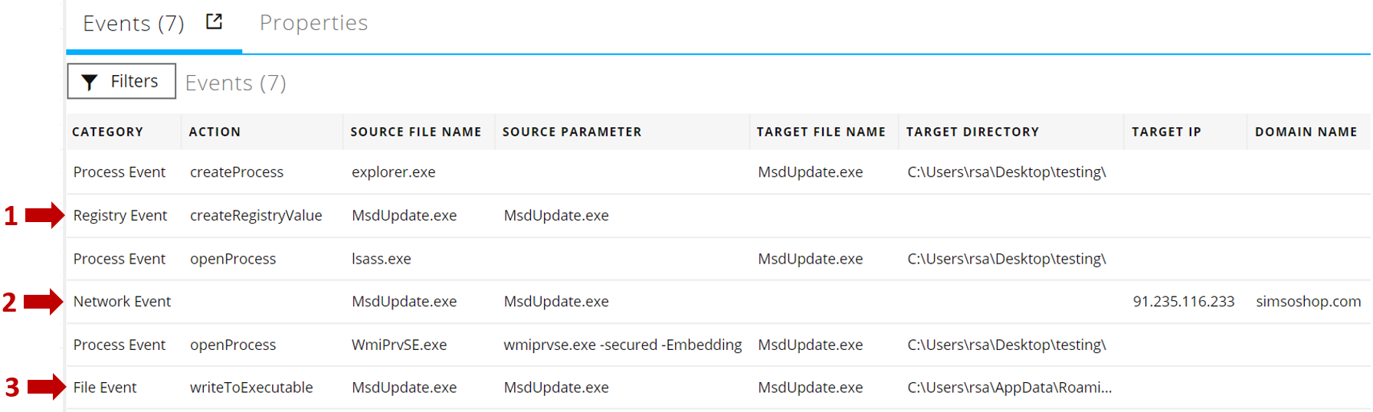Screen dimensions: 1373x412
Task: Click the Source Parameter column header
Action: [572, 132]
